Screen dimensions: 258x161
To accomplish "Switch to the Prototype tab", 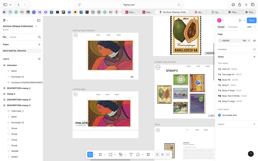I will click(x=233, y=27).
